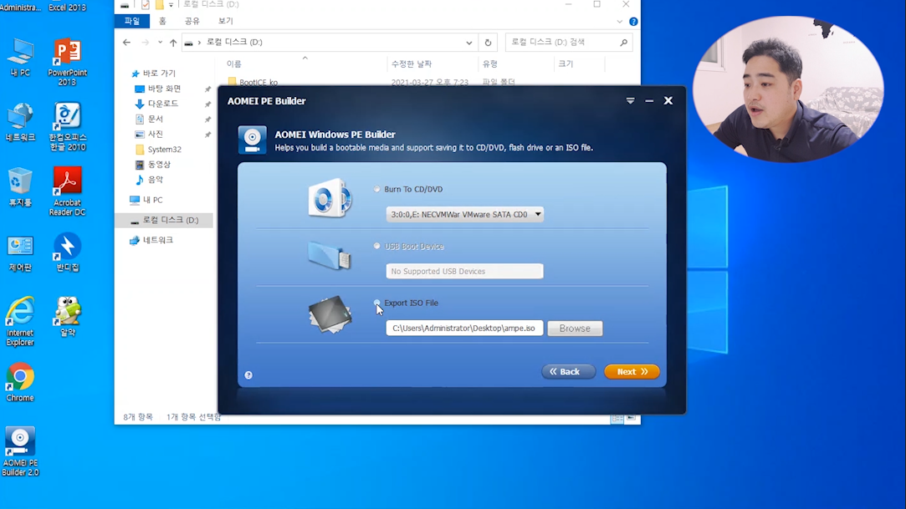Image resolution: width=906 pixels, height=509 pixels.
Task: Sort files by 크기 column header
Action: [x=566, y=64]
